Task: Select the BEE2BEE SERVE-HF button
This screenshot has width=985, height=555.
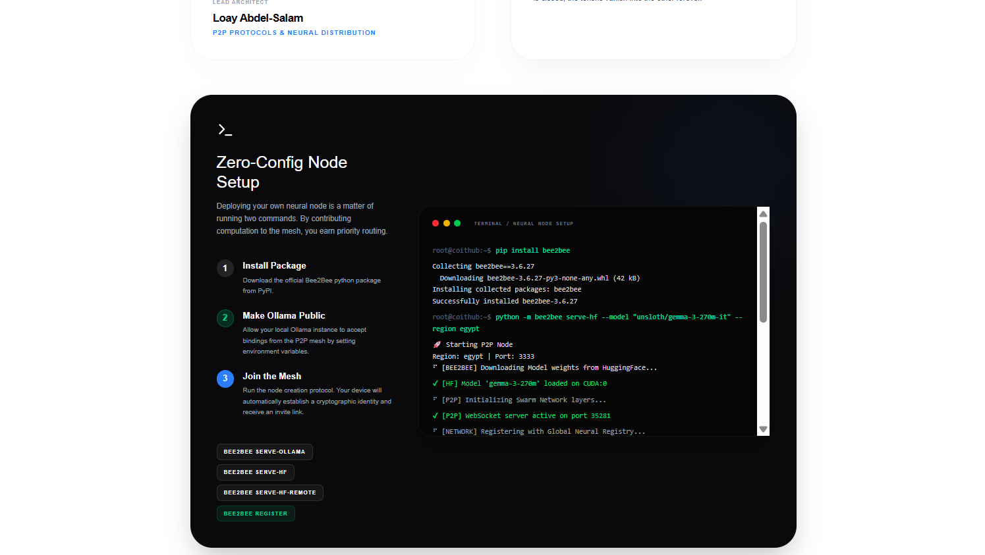Action: 255,472
